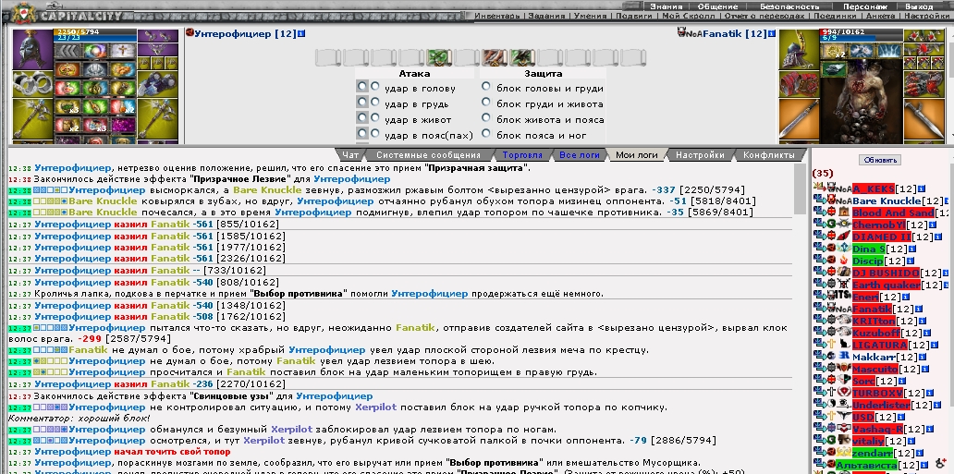This screenshot has width=954, height=474.
Task: Click the player name Альтависта in the list
Action: point(866,465)
